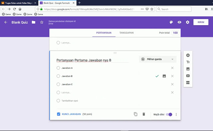This screenshot has height=131, width=213.
Task: Remove option Jawaban B with X
Action: [x=172, y=76]
